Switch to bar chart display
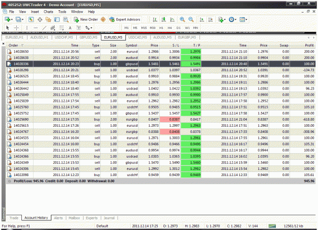The width and height of the screenshot is (318, 230). click(x=155, y=19)
